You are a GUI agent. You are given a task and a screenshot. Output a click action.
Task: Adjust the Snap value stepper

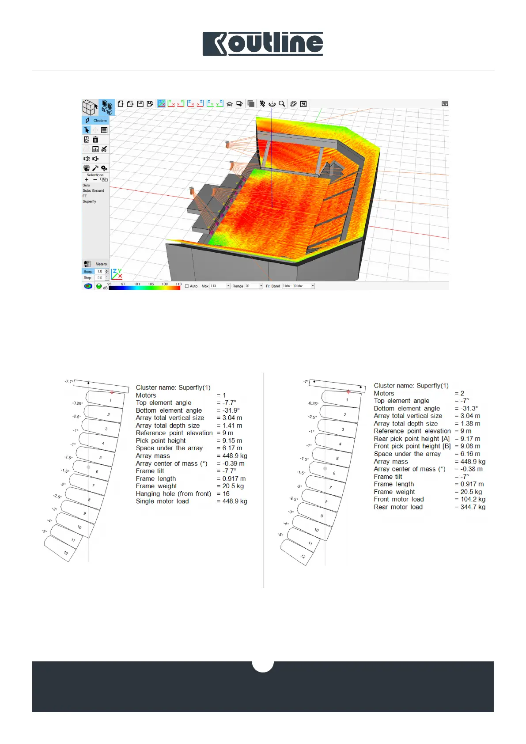(x=107, y=272)
